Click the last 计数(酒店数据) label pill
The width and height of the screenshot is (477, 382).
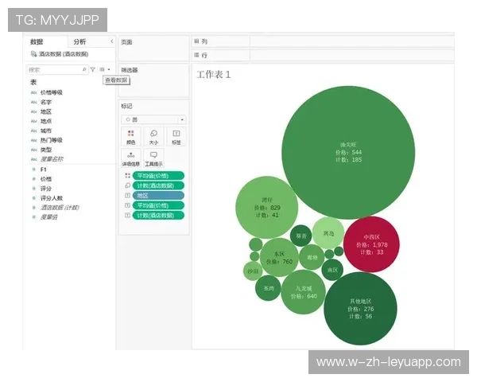tap(158, 216)
